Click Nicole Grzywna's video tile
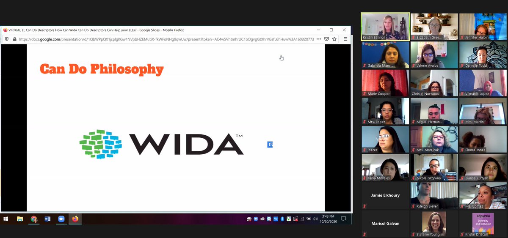 (434, 167)
